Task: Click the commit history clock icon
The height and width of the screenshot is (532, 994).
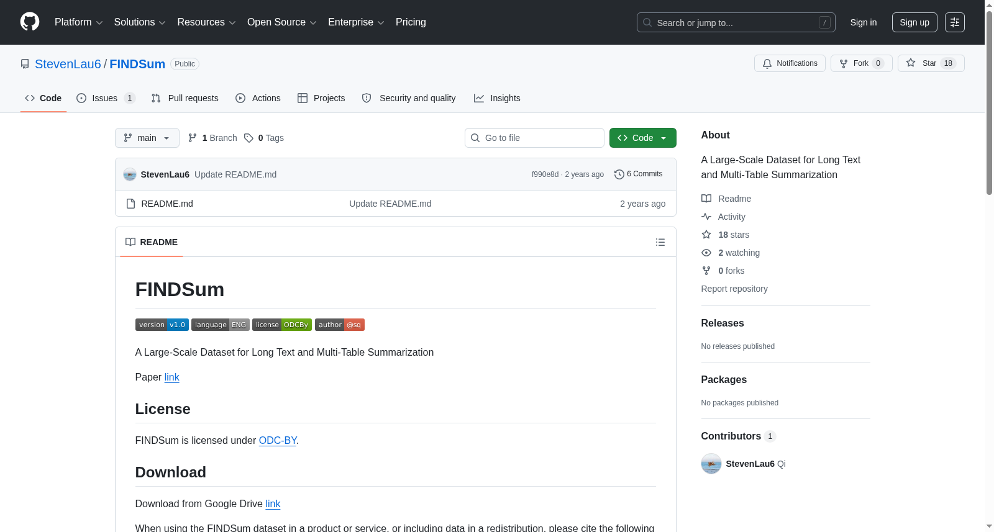Action: point(619,174)
